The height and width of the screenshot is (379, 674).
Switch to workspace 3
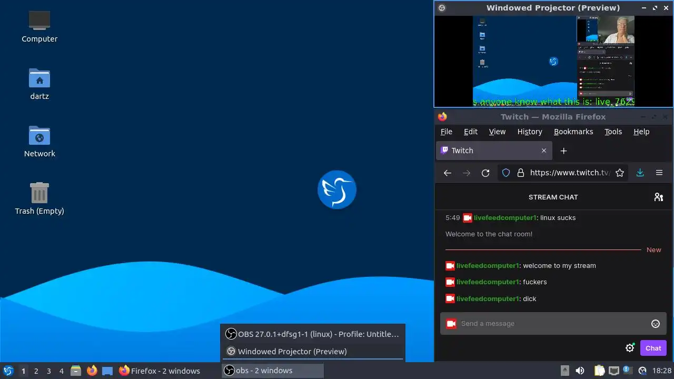click(48, 371)
